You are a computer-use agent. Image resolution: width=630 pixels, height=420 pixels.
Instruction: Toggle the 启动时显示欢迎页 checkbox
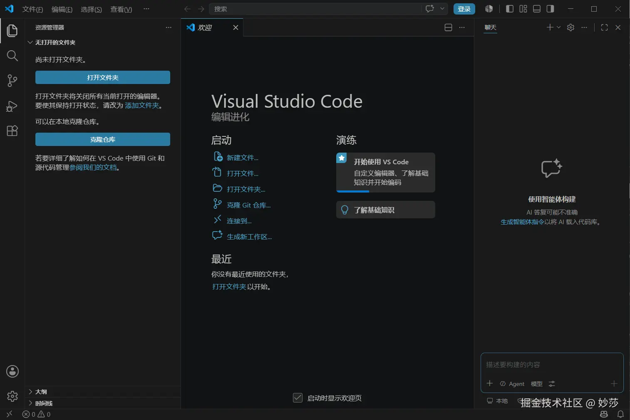(298, 398)
